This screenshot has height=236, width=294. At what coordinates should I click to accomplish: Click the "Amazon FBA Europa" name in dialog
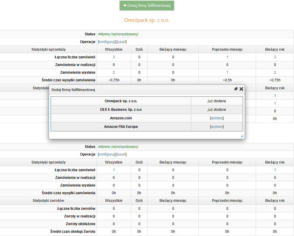tap(121, 127)
